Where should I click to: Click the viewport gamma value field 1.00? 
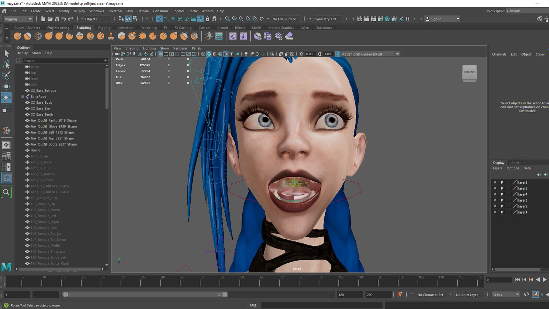click(328, 54)
